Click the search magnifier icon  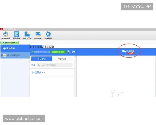click(x=39, y=65)
